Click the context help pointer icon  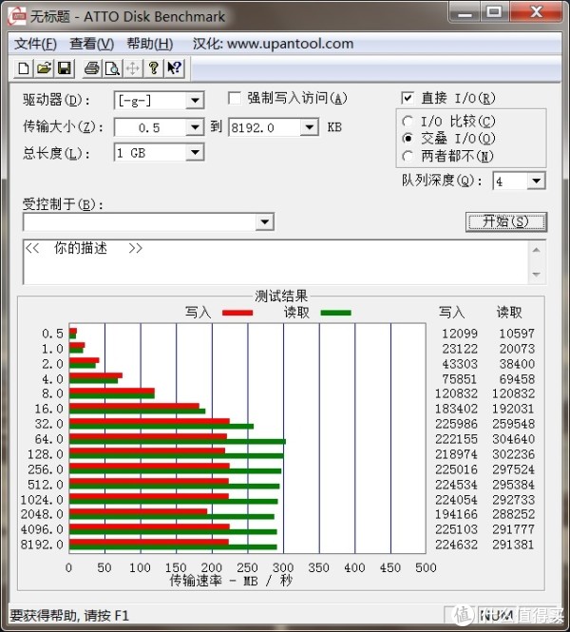[175, 68]
